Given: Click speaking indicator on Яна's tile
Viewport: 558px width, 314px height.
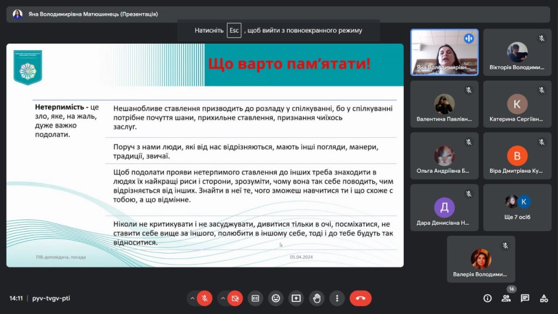Looking at the screenshot, I should tap(469, 39).
